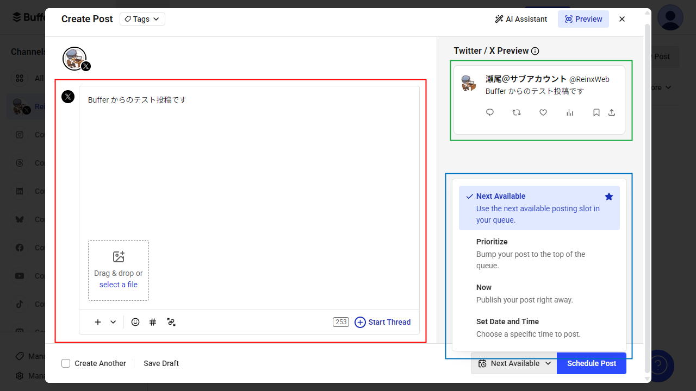Viewport: 696px width, 391px height.
Task: Open the Tags dropdown
Action: (142, 18)
